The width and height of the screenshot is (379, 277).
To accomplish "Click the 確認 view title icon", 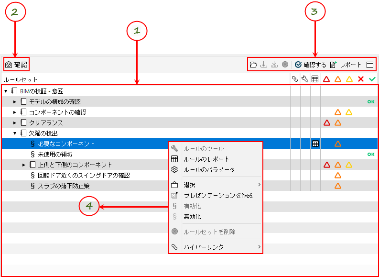I will pos(9,65).
